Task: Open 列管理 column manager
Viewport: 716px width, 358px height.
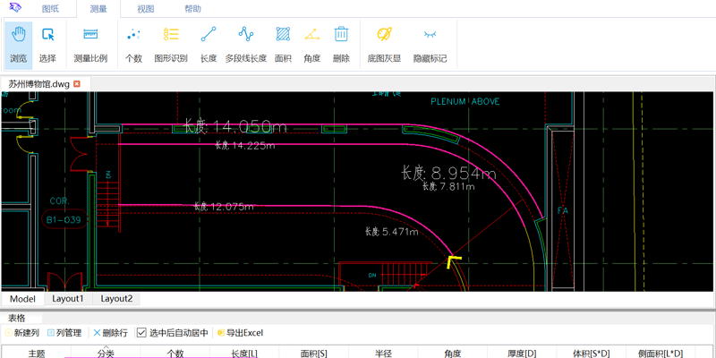Action: coord(64,333)
